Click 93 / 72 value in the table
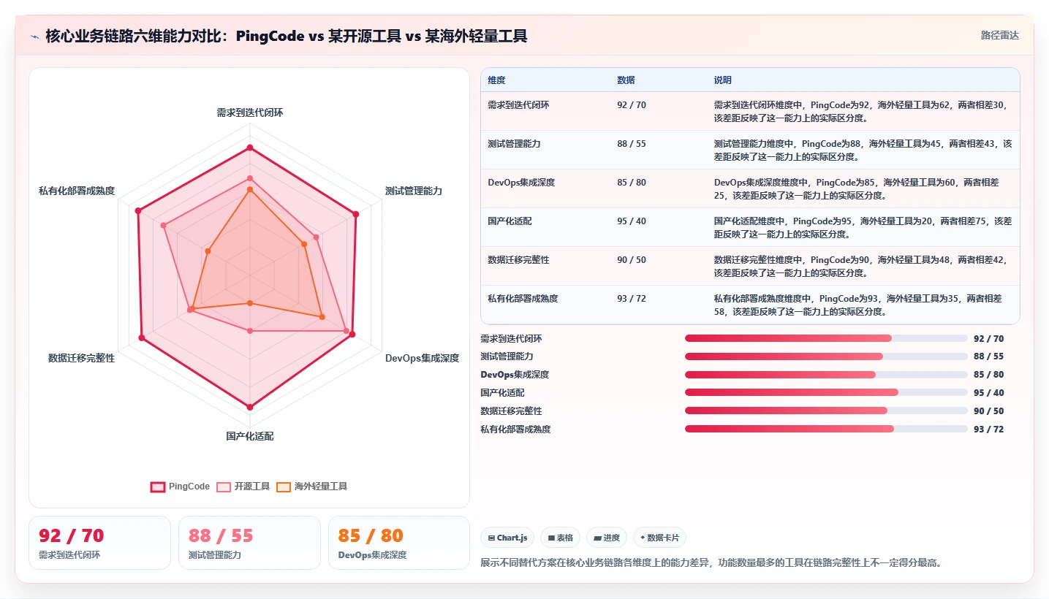The height and width of the screenshot is (599, 1049). pos(632,299)
